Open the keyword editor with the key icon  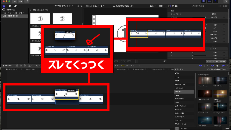click(x=21, y=1)
